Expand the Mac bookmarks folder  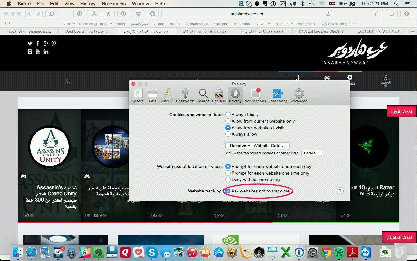click(68, 24)
